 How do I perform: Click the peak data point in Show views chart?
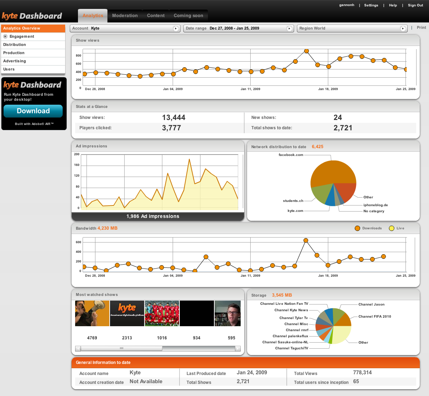[307, 51]
